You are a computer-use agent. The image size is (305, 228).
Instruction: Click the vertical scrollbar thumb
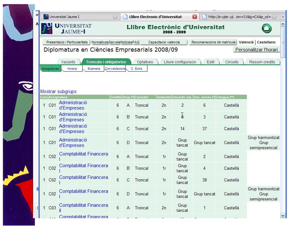point(283,42)
